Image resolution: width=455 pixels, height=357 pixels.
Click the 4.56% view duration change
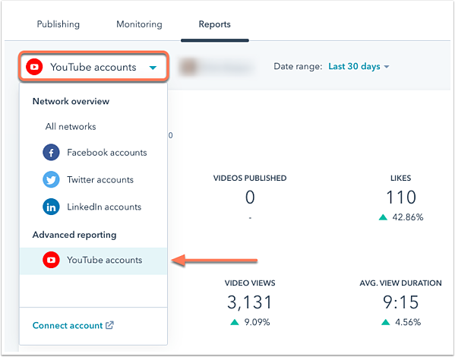[x=408, y=322]
